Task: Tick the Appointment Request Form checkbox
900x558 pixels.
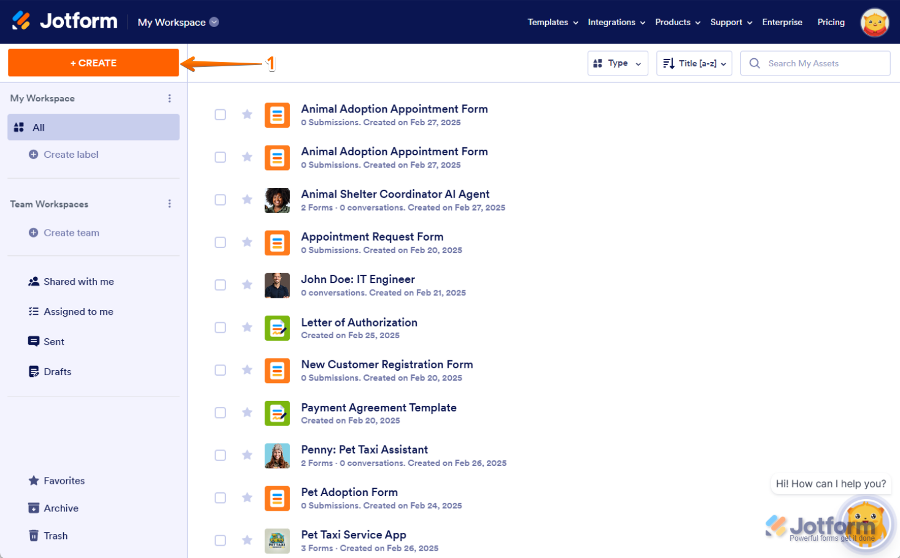Action: 220,242
